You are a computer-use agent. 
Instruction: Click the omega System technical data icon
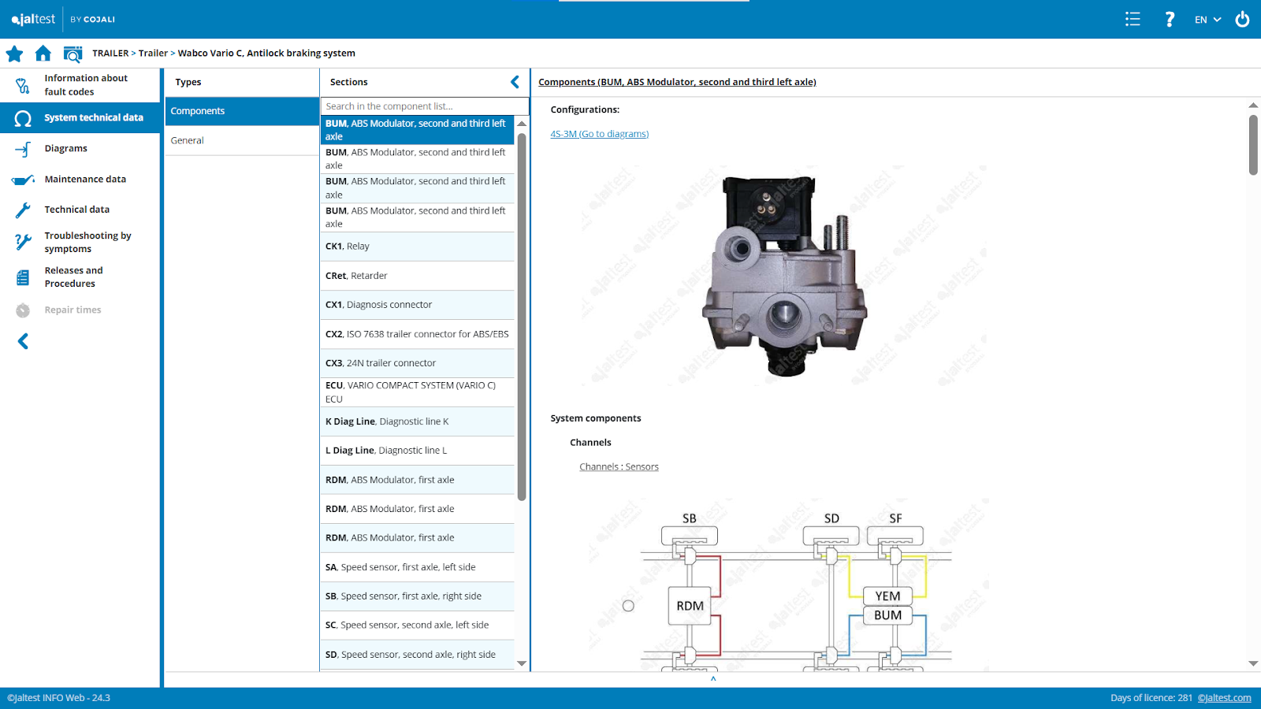pos(23,118)
